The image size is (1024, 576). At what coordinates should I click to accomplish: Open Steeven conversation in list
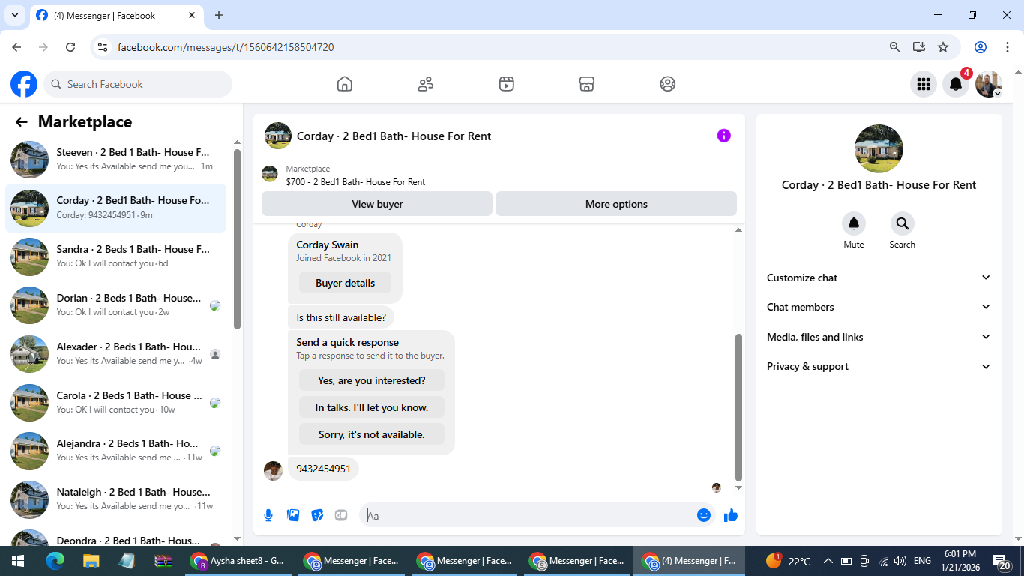click(116, 160)
